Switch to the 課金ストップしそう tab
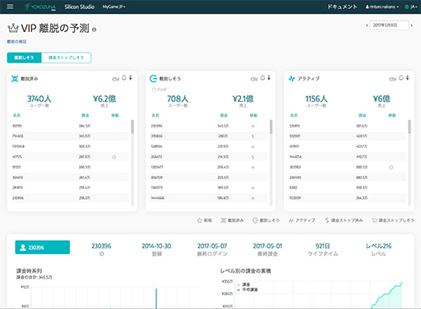The image size is (421, 309). pos(66,58)
